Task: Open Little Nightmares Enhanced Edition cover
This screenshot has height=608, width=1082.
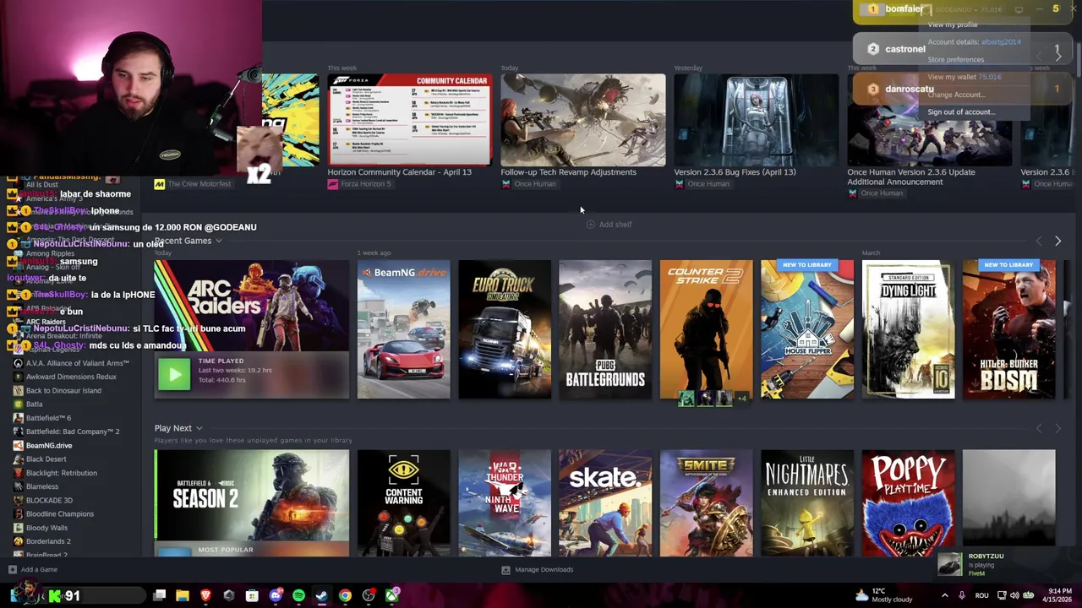Action: click(x=806, y=503)
